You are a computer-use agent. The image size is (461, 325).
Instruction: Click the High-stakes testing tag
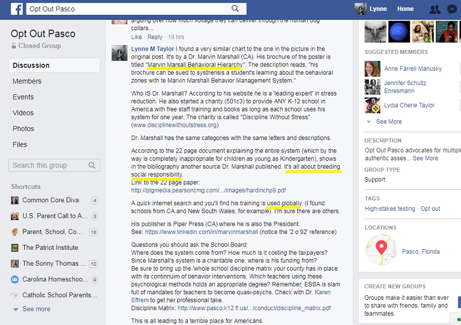point(390,209)
